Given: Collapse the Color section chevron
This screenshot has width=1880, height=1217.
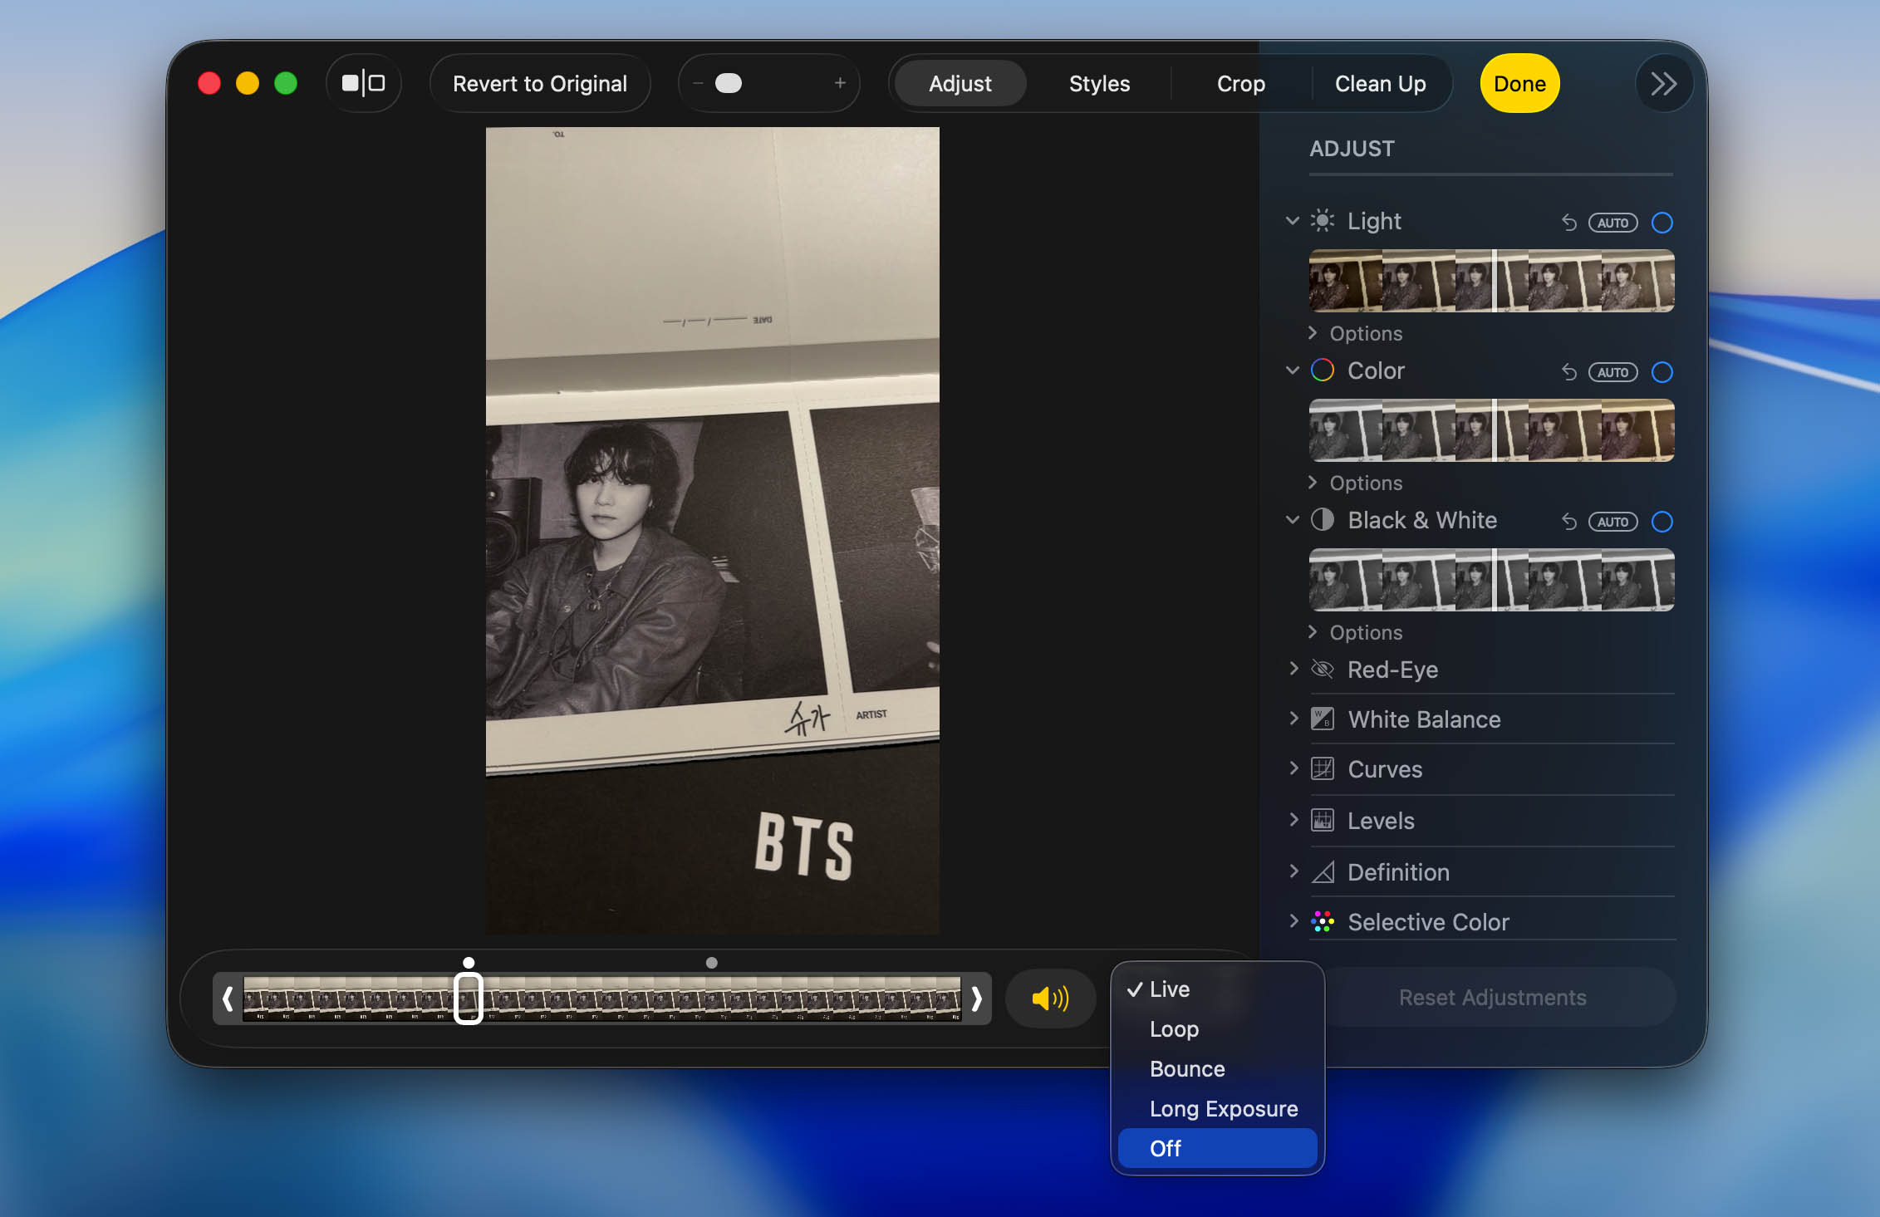Looking at the screenshot, I should click(1293, 370).
